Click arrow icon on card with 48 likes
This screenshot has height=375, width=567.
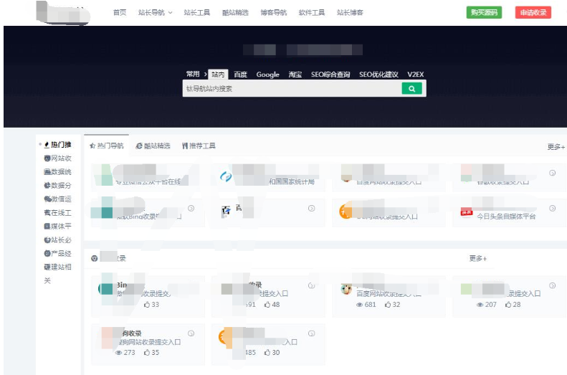pos(311,285)
